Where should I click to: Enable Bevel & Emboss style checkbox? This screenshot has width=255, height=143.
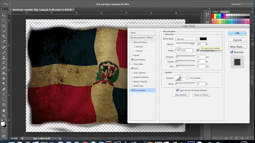(132, 42)
